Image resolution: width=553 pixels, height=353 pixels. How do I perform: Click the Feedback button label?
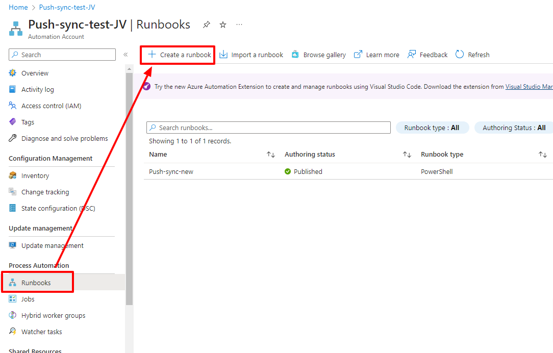[x=434, y=55]
